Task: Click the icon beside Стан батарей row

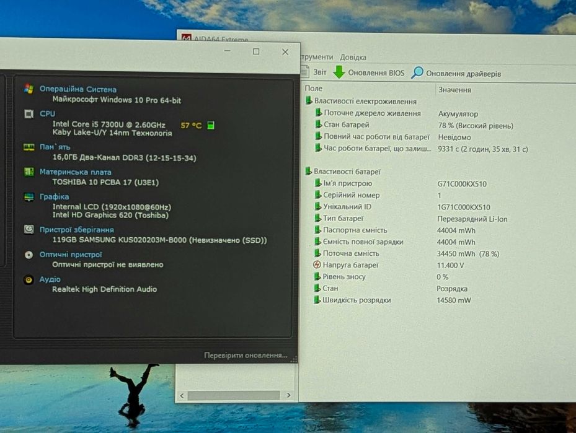Action: pos(319,125)
